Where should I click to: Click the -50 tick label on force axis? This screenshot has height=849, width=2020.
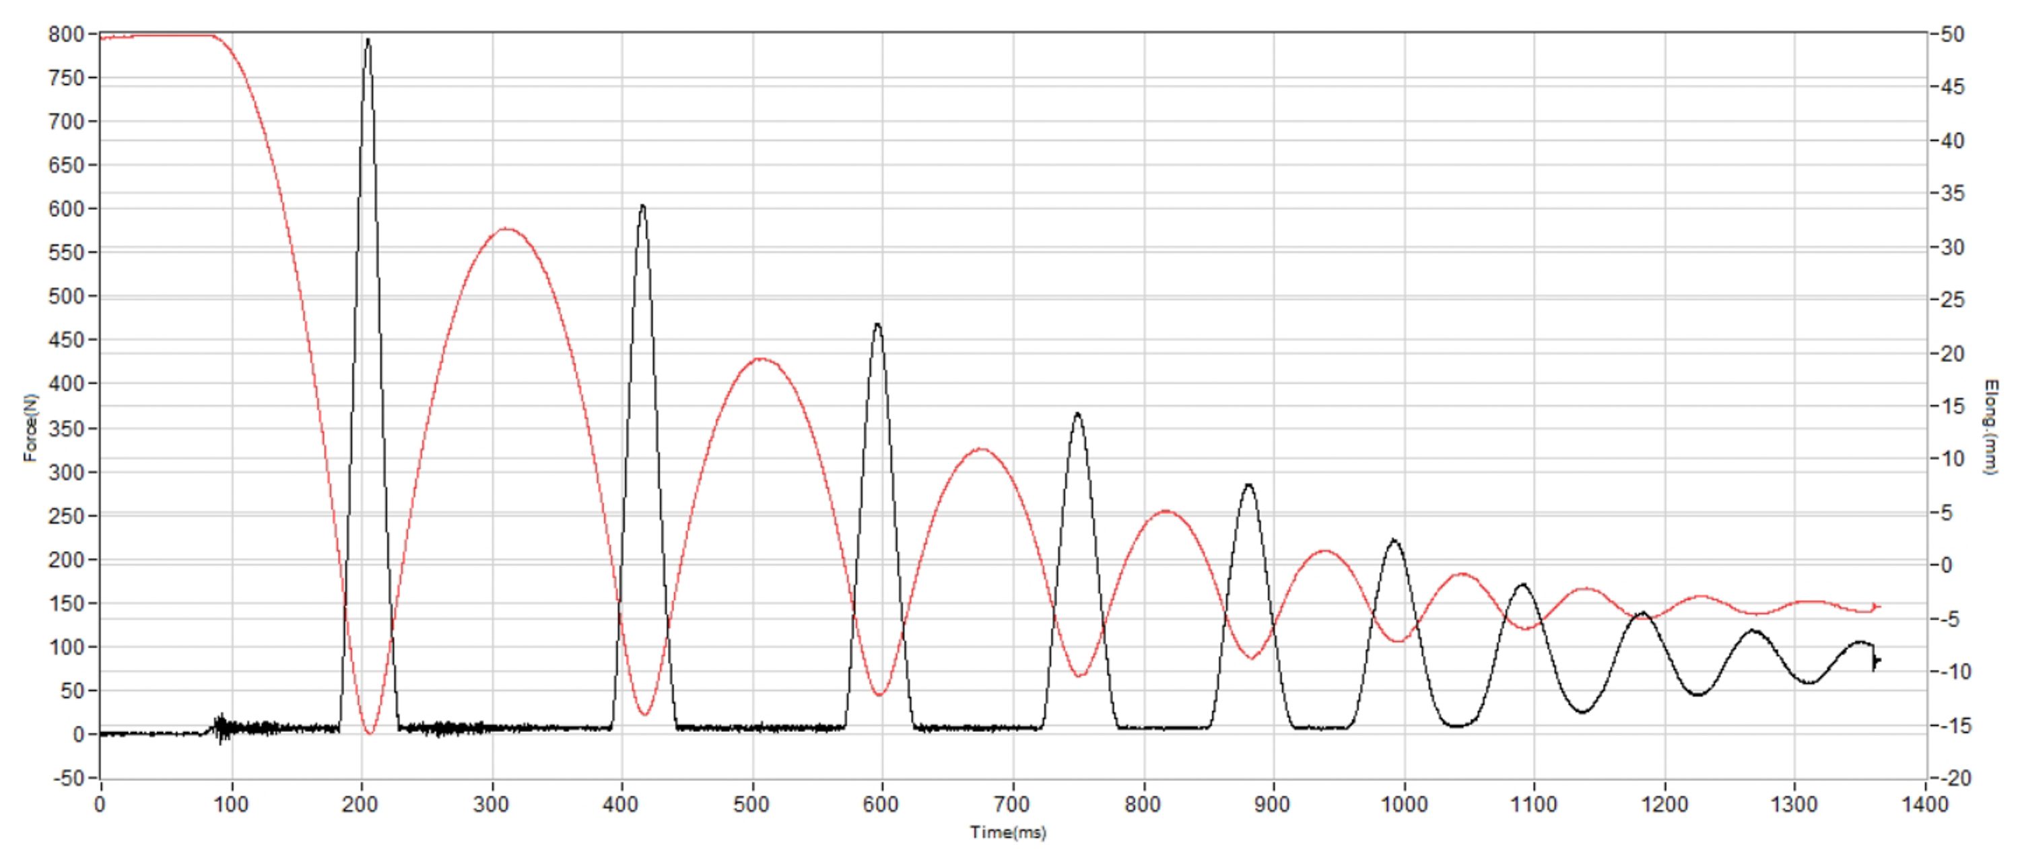pyautogui.click(x=67, y=778)
